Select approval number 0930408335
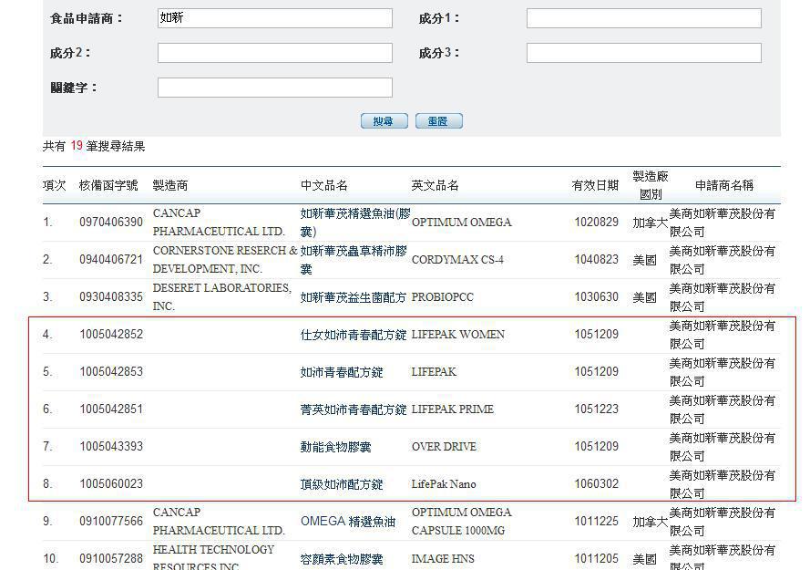 tap(111, 297)
